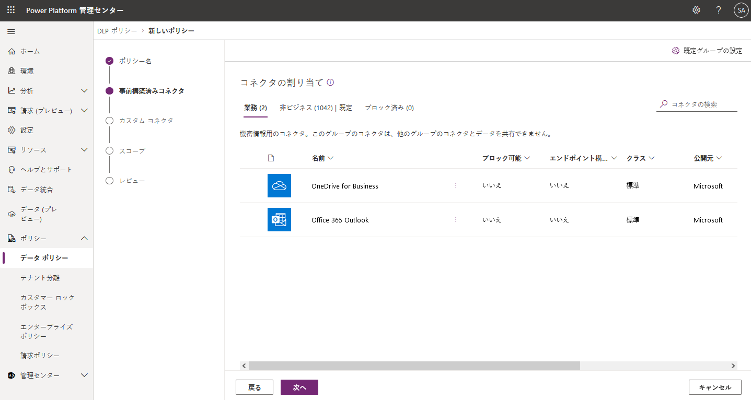This screenshot has width=751, height=400.
Task: Open データ ポリシー in sidebar
Action: pyautogui.click(x=47, y=258)
